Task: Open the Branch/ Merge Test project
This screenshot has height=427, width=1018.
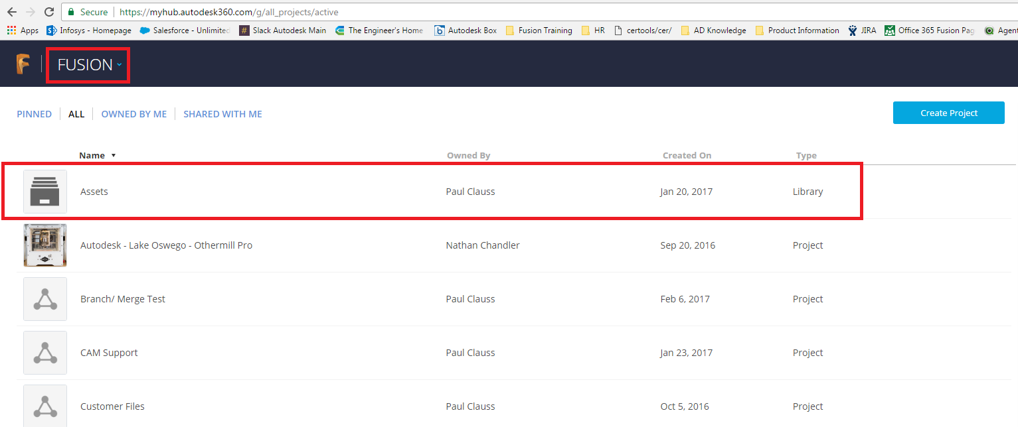Action: [x=123, y=299]
